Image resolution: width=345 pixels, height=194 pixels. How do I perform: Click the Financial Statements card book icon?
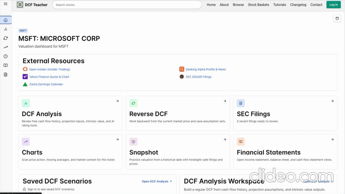[241, 142]
